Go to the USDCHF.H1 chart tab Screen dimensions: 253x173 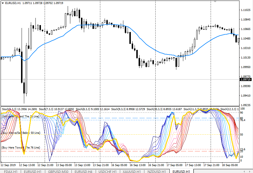(x=107, y=171)
